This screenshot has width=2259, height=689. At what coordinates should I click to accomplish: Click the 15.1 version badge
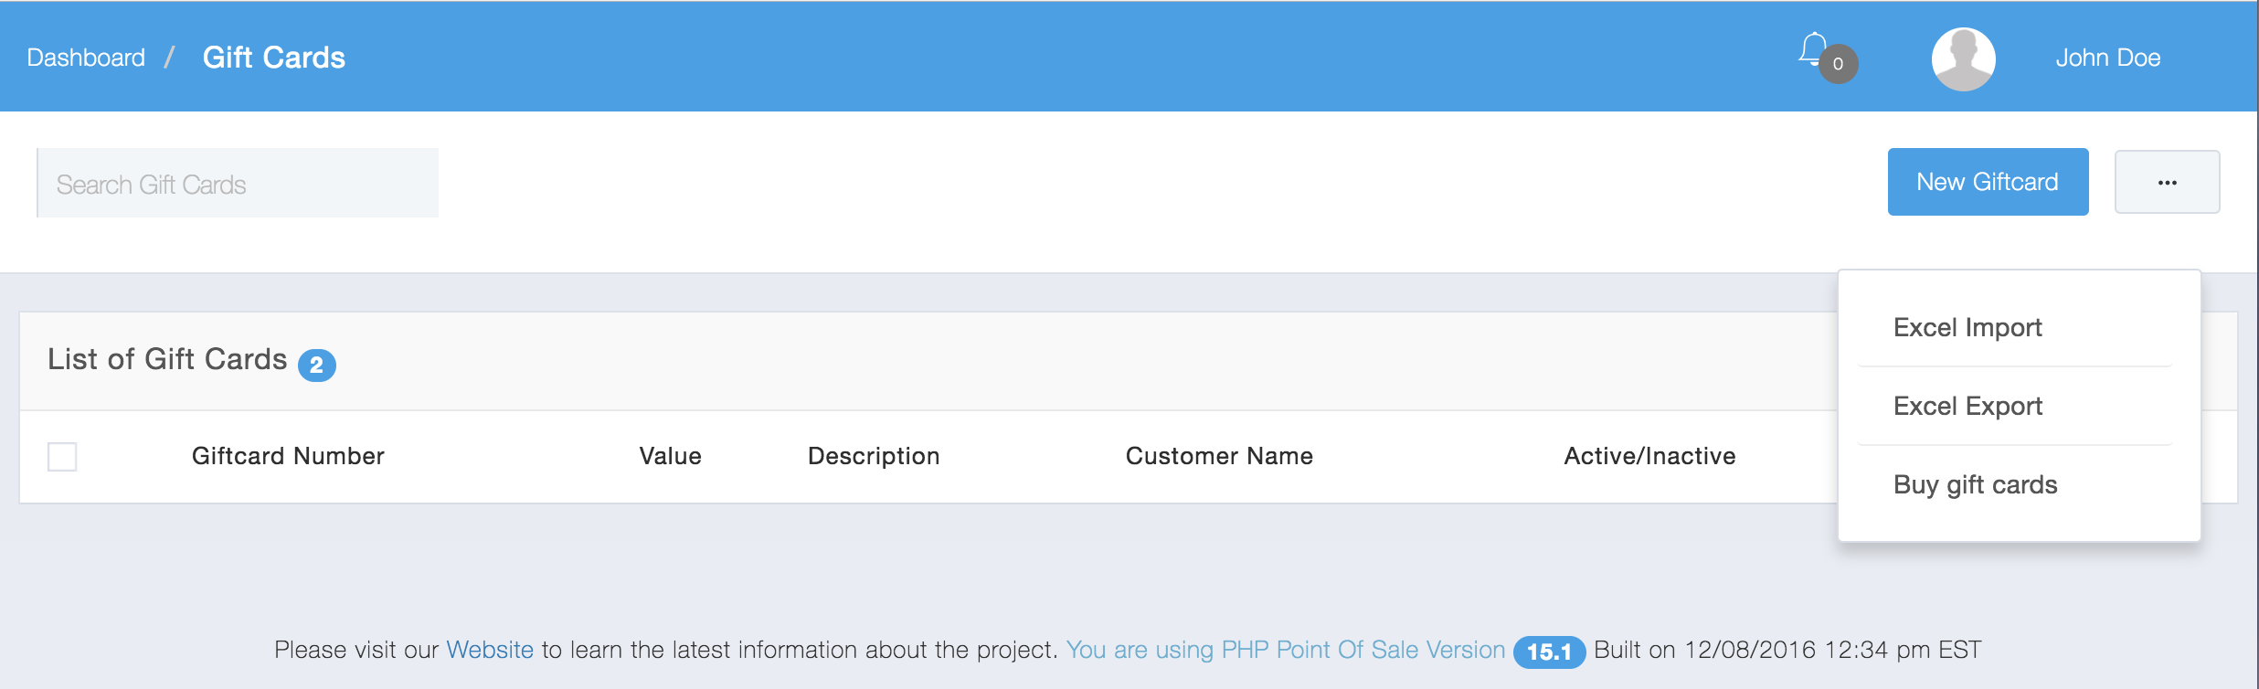pos(1549,652)
